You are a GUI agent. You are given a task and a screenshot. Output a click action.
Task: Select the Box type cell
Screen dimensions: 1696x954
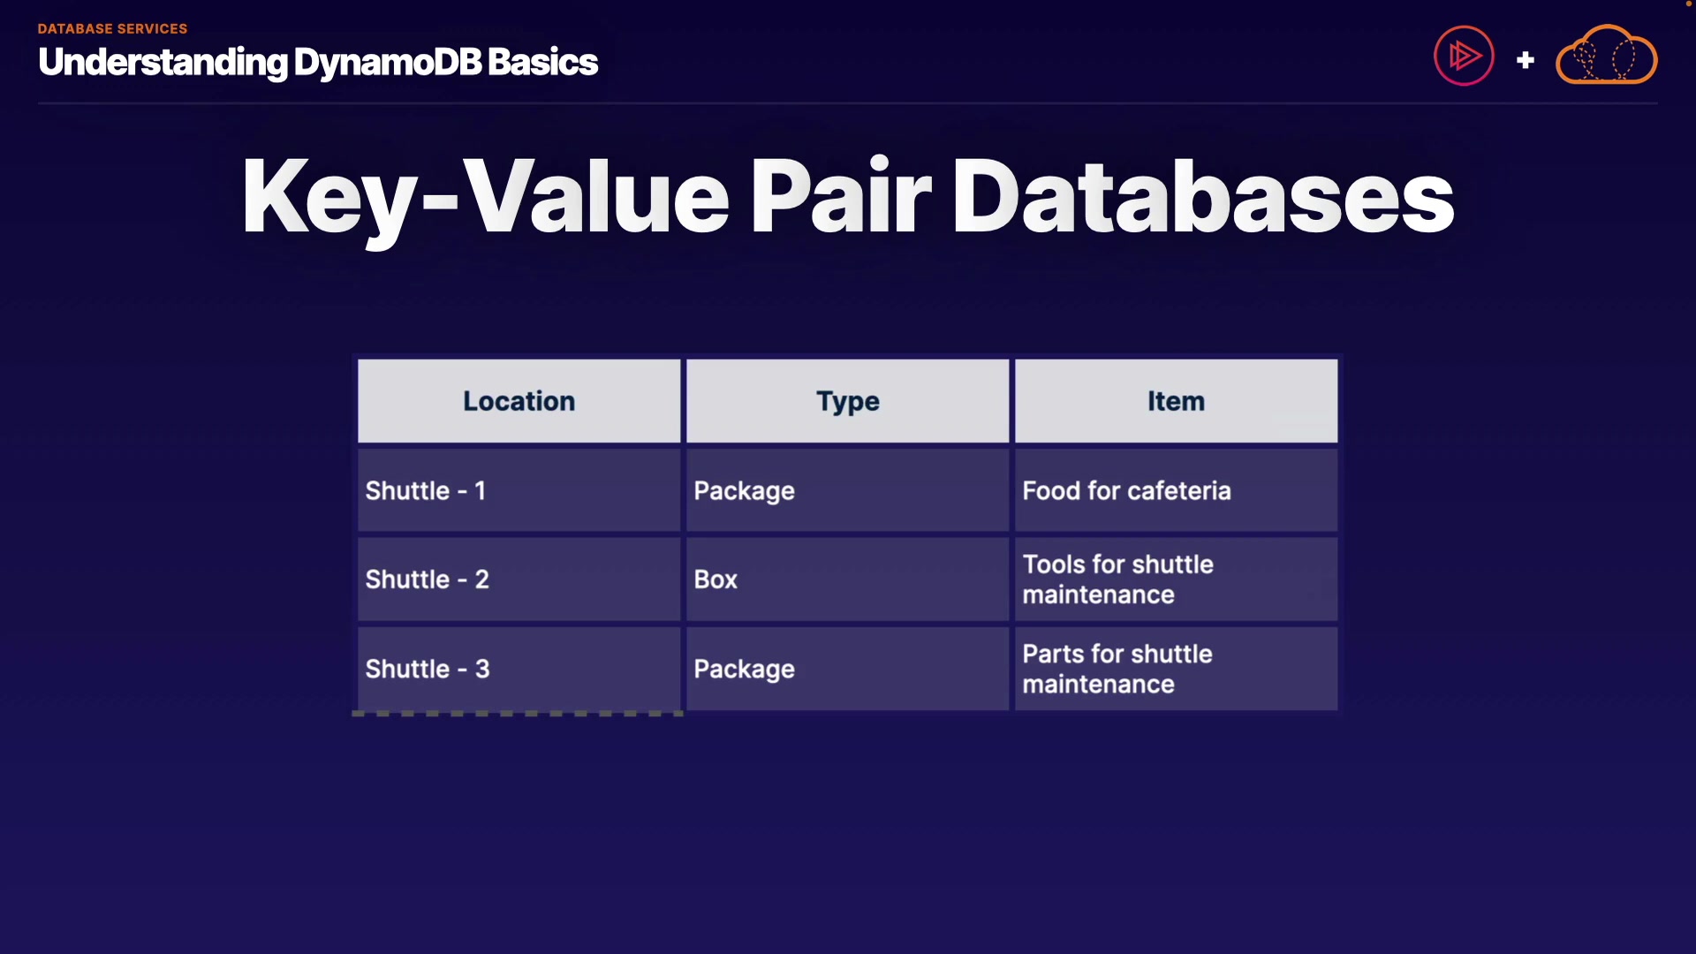click(x=847, y=579)
